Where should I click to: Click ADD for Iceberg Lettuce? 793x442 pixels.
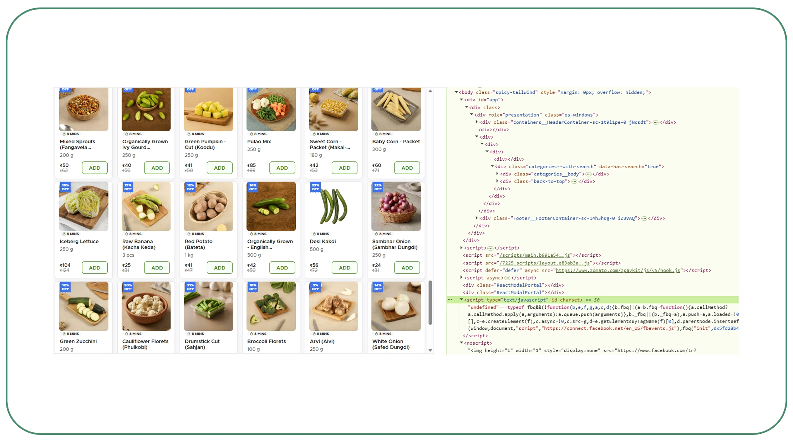click(x=95, y=268)
